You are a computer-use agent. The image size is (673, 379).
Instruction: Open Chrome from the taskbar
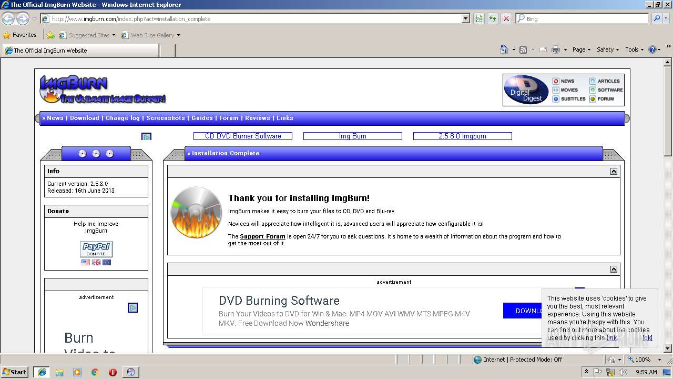point(95,372)
